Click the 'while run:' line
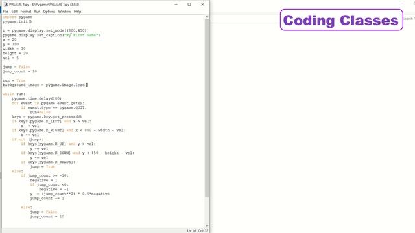The height and width of the screenshot is (233, 415). [x=14, y=94]
